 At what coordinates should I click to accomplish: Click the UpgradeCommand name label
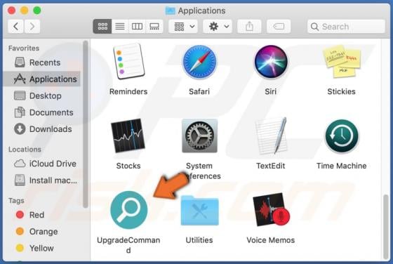tap(128, 245)
